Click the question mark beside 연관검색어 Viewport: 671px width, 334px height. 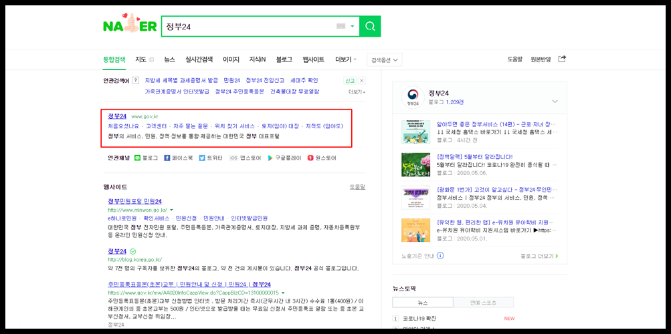(x=135, y=80)
